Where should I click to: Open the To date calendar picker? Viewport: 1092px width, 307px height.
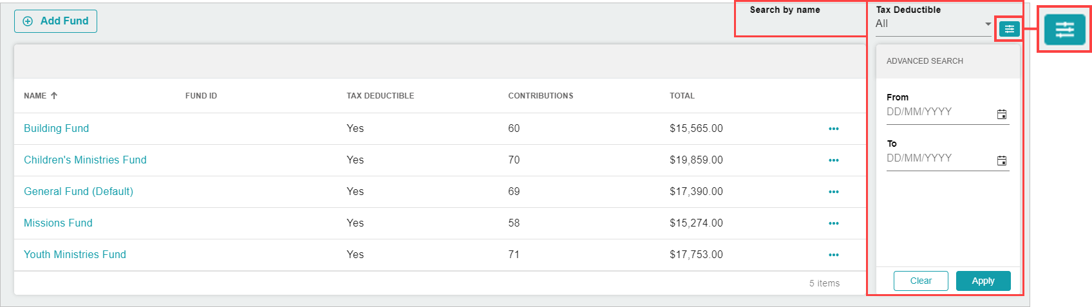(x=1002, y=161)
